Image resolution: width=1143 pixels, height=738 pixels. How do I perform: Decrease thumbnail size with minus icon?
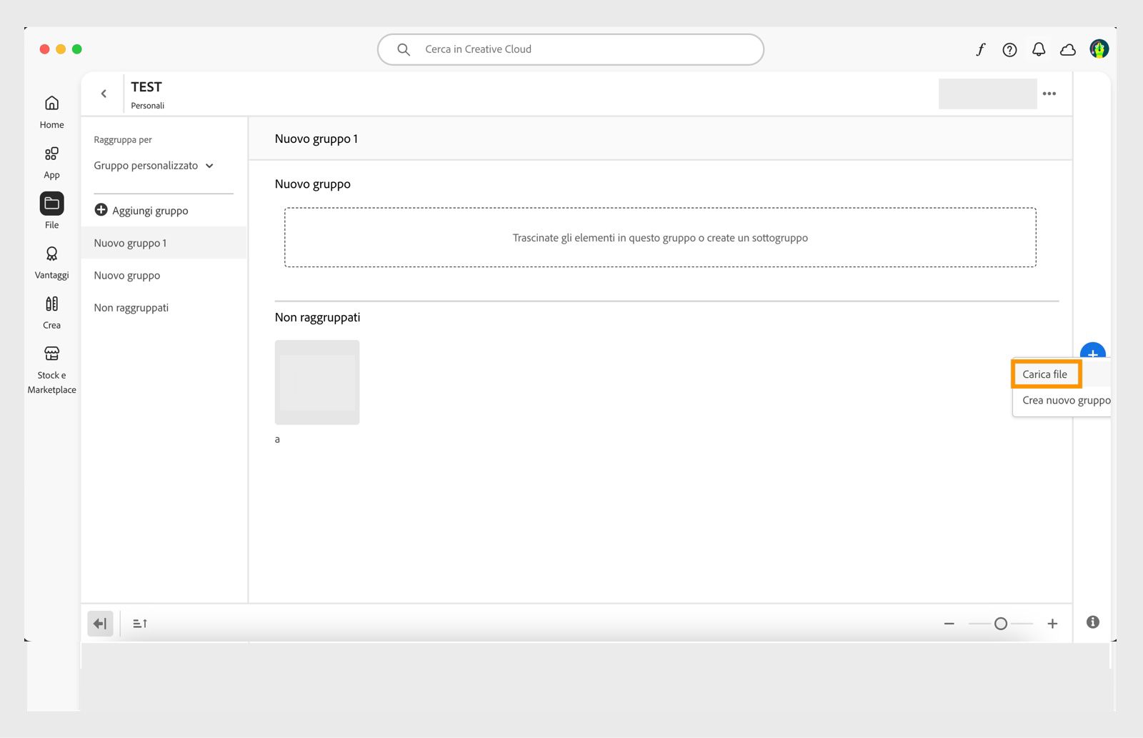949,624
